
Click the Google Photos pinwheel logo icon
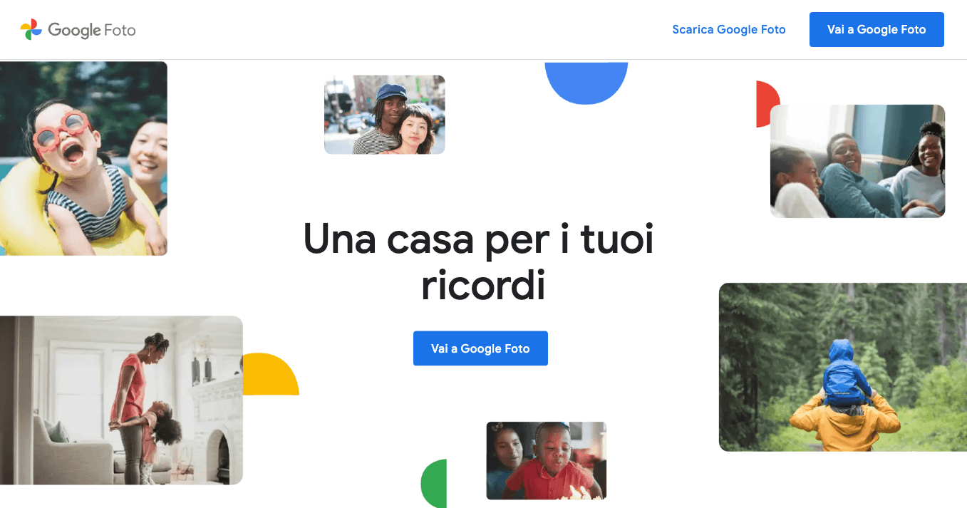tap(31, 29)
